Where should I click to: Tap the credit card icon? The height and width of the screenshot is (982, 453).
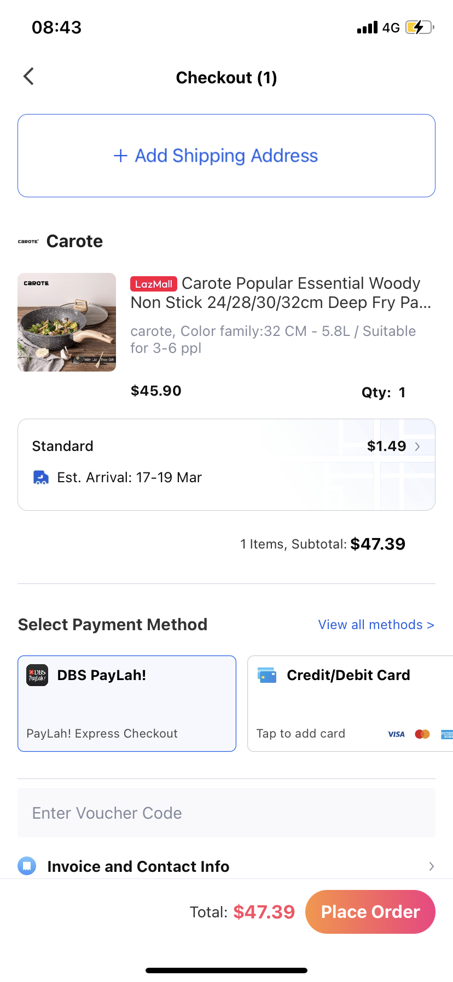(x=267, y=675)
